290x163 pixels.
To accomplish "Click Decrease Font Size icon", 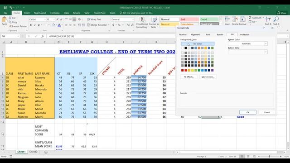I will click(61, 19).
